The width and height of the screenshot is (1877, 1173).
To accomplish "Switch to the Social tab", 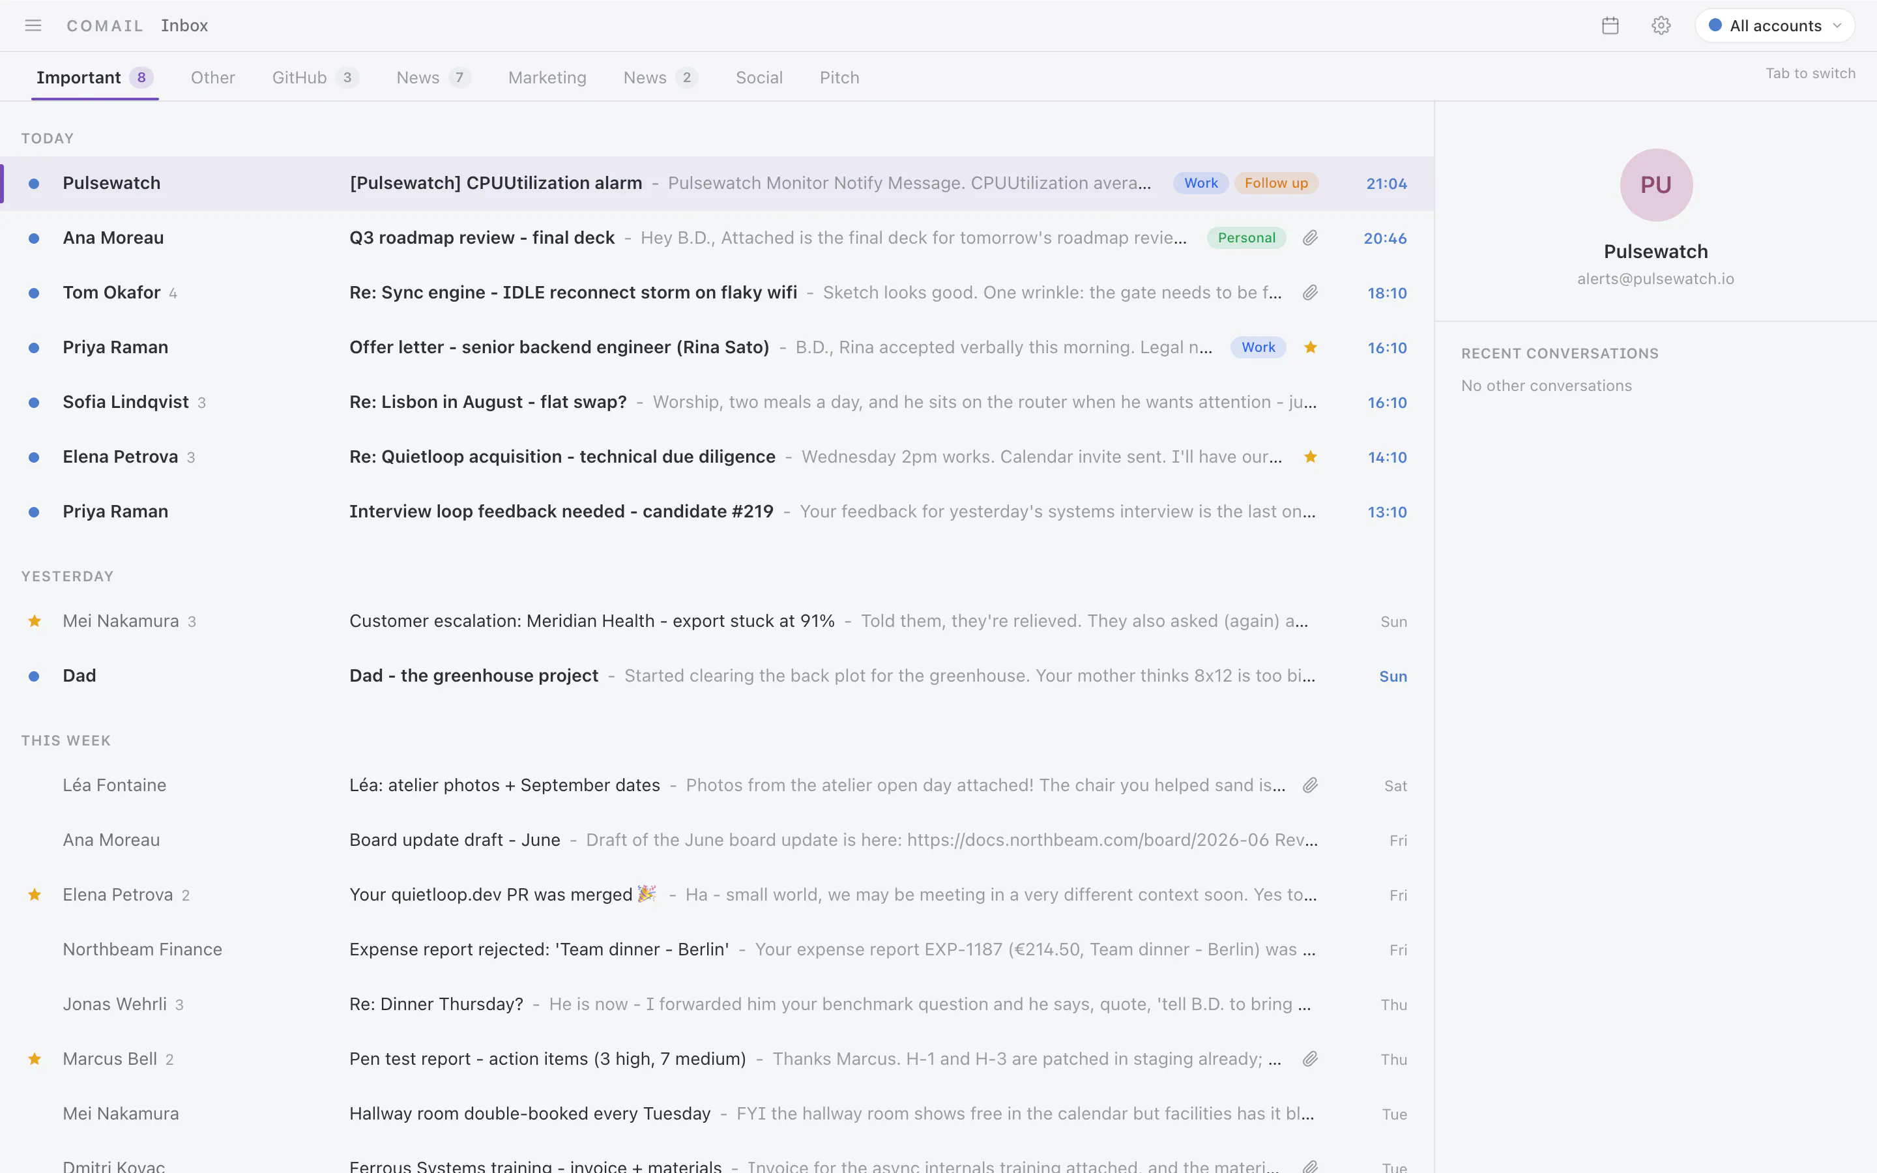I will [759, 78].
